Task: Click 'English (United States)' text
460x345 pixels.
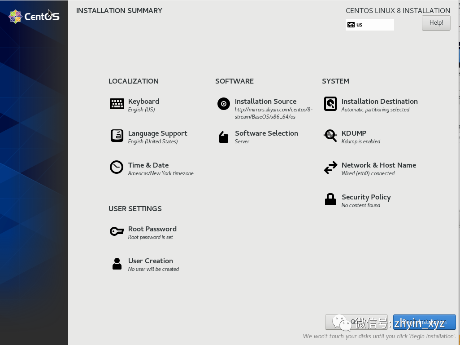Action: [153, 142]
